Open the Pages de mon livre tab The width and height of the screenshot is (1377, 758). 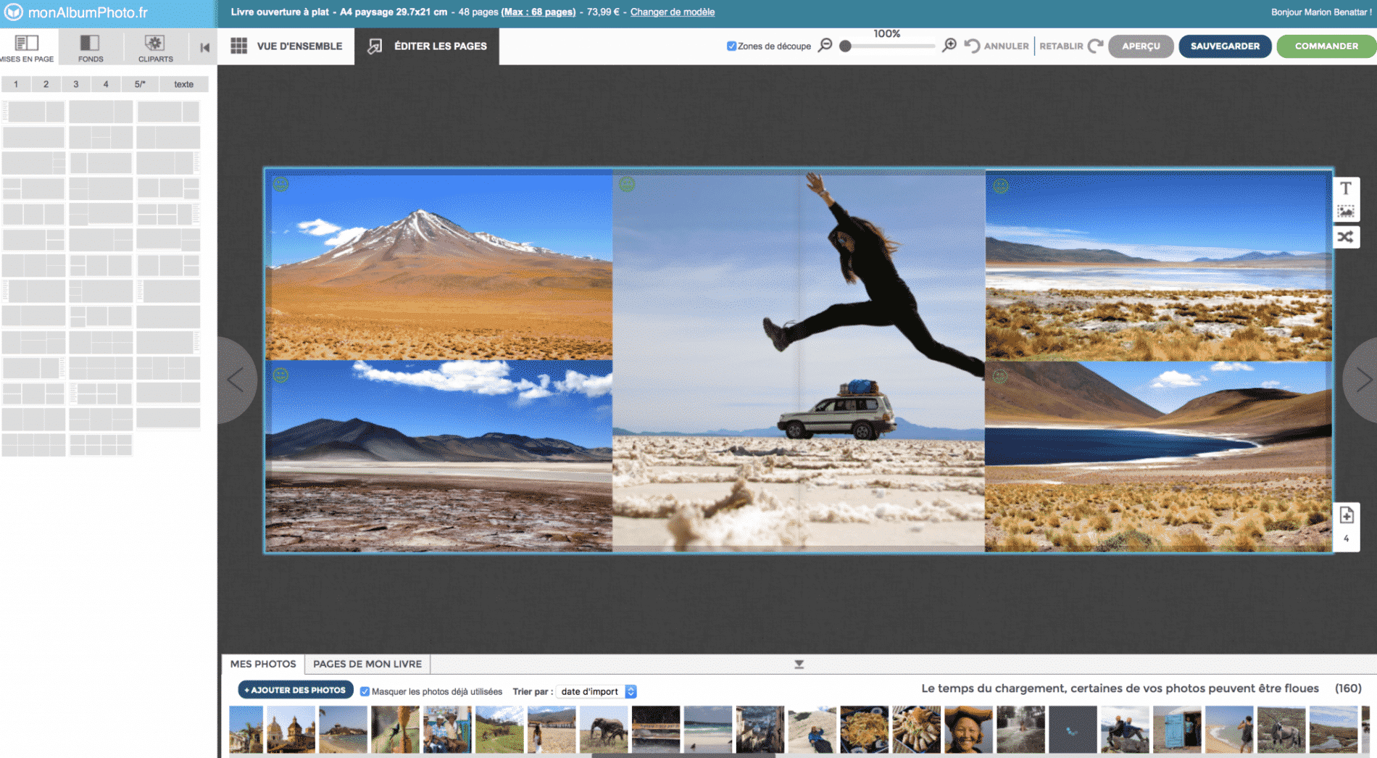click(367, 664)
